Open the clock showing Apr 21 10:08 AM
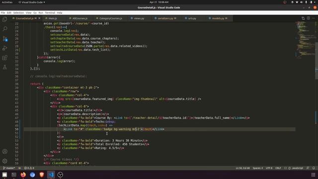 159,2
